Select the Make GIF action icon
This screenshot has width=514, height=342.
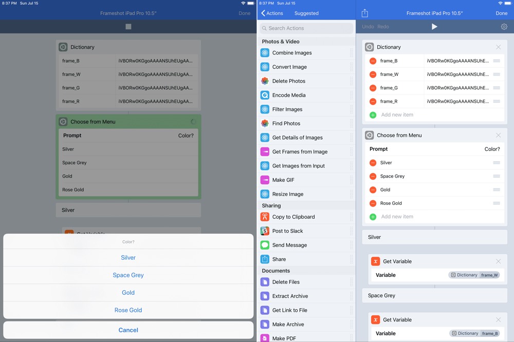coord(265,180)
